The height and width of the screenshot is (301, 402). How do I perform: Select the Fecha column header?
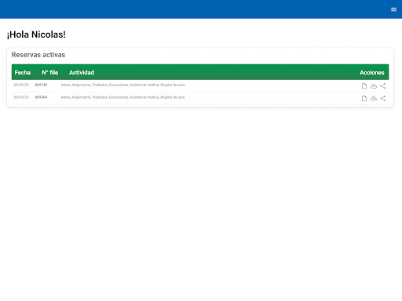point(23,72)
